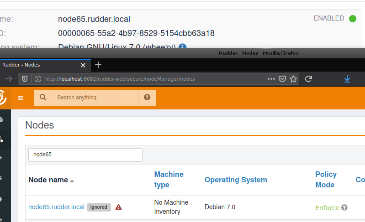Sort by Operating System column
Screen dimensions: 365x222
point(236,180)
